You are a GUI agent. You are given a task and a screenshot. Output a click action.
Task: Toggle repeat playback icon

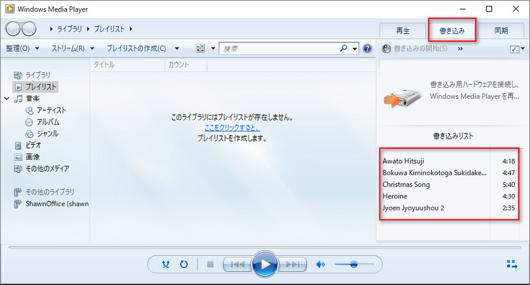(184, 264)
